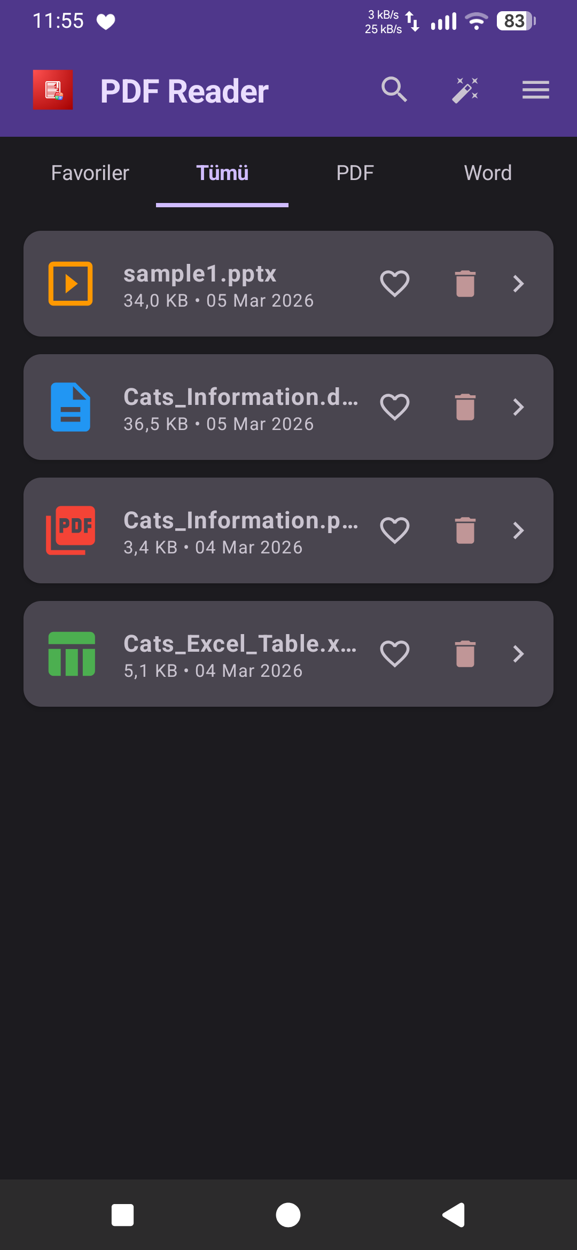Open the Cats_Information PDF file name
577x1250 pixels.
coord(240,521)
